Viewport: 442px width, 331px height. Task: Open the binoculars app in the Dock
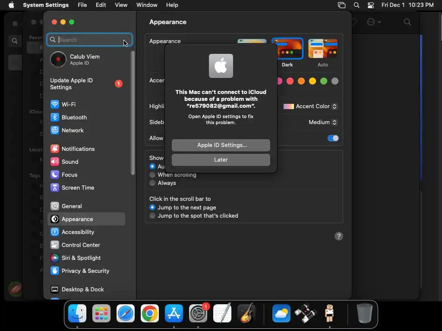pos(306,313)
